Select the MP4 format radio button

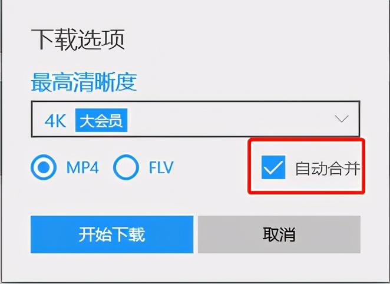44,167
